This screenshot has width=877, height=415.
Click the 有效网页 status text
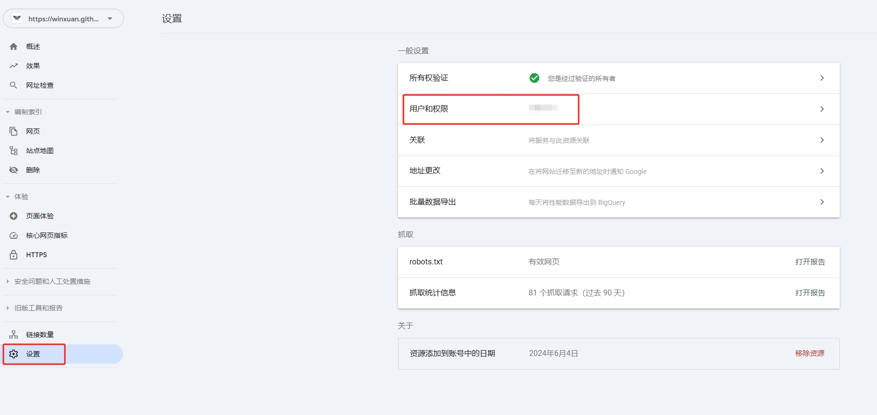pyautogui.click(x=544, y=262)
